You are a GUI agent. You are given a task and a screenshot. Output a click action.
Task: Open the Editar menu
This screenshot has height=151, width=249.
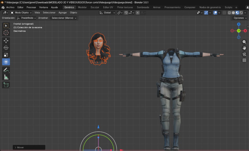pos(20,7)
